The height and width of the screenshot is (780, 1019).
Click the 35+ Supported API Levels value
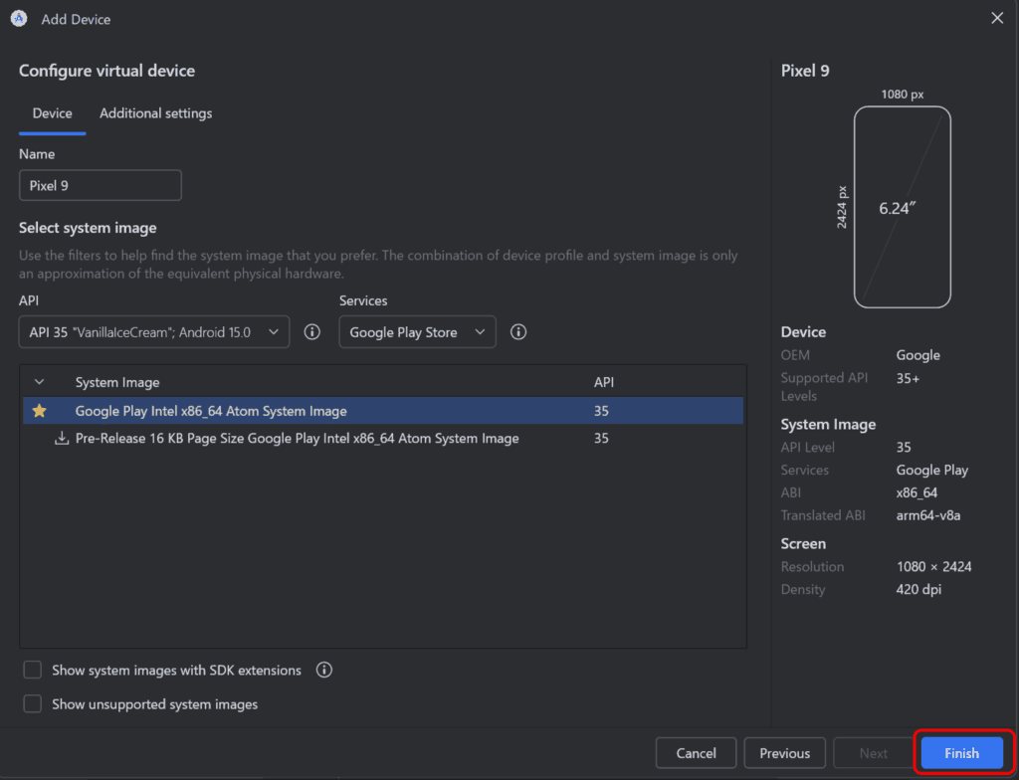(908, 378)
